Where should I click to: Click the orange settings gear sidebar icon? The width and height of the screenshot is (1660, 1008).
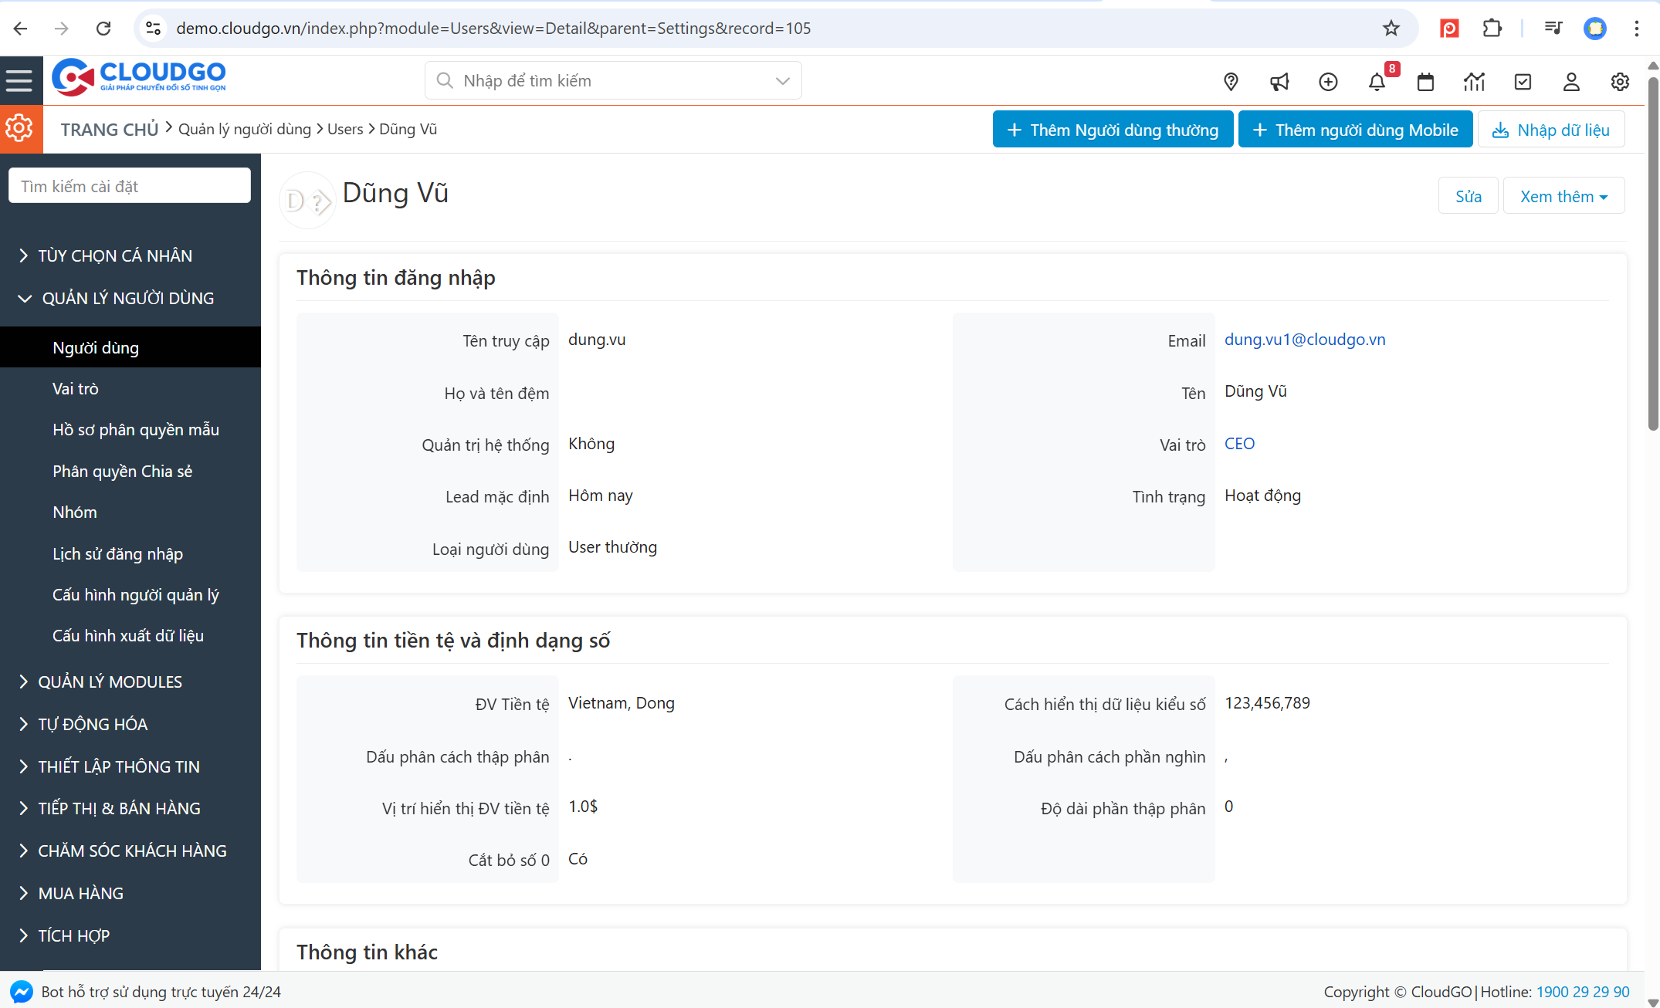coord(19,128)
